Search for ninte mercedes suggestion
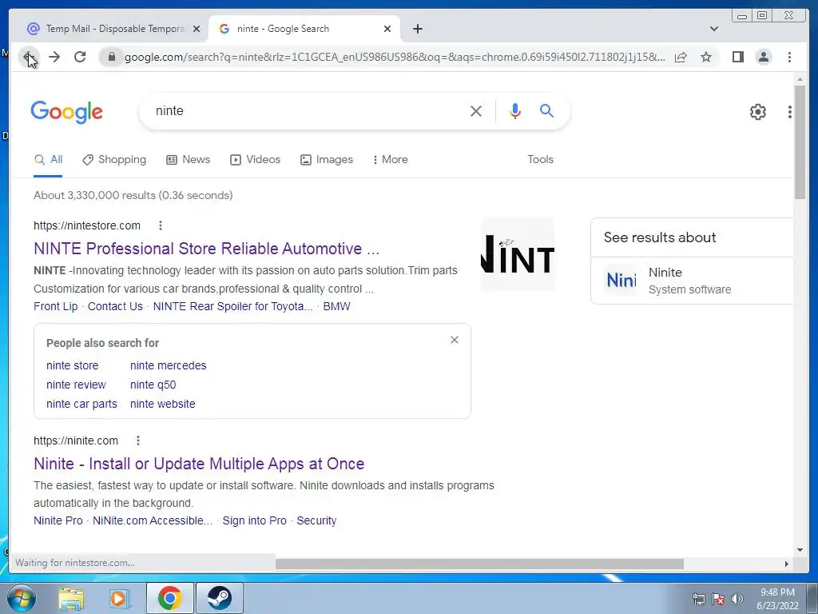The width and height of the screenshot is (818, 614). click(x=168, y=365)
